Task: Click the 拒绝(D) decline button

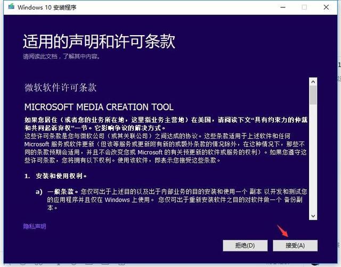Action: click(245, 246)
